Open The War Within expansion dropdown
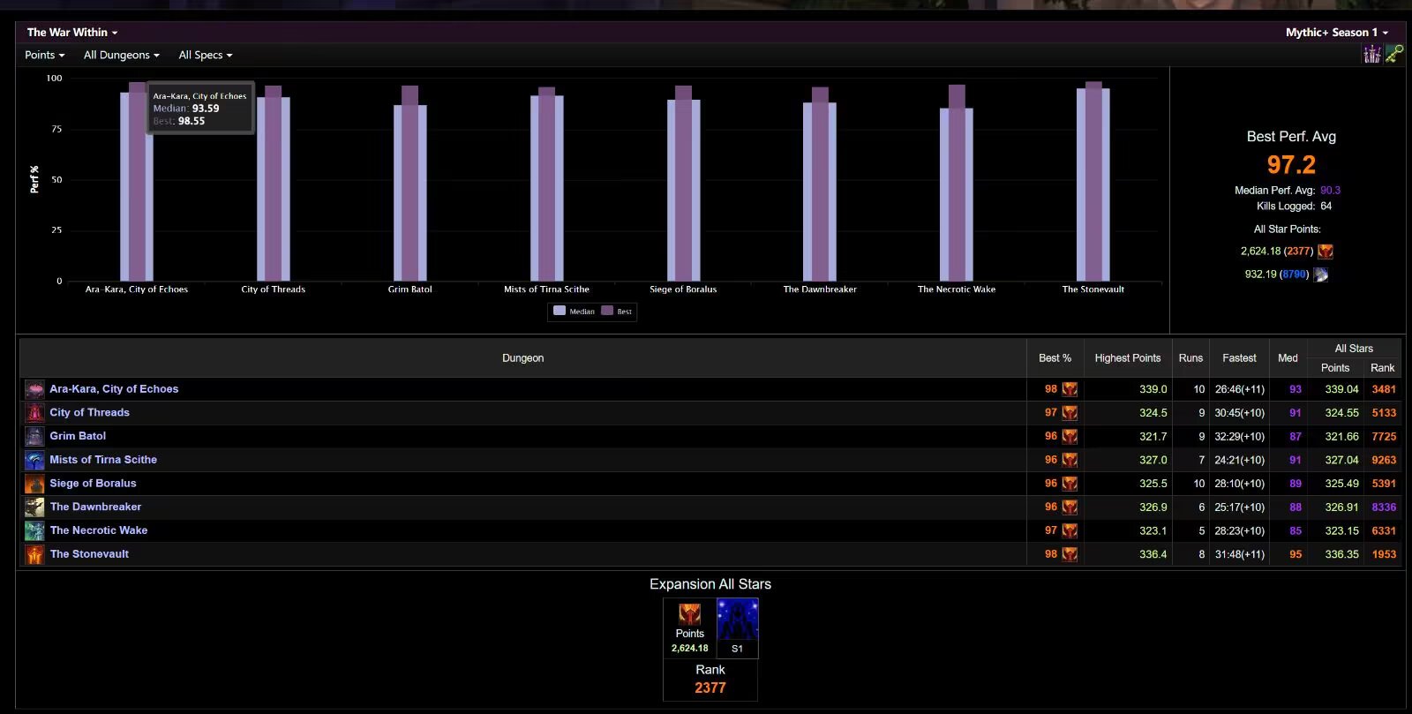The height and width of the screenshot is (714, 1412). (72, 33)
